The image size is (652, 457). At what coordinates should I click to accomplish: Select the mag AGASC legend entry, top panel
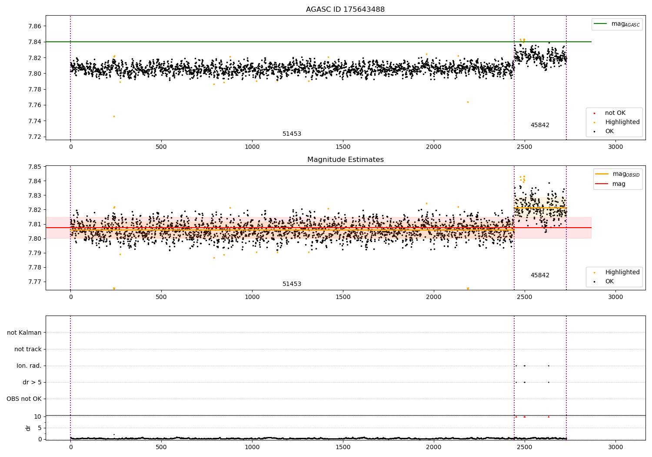pyautogui.click(x=617, y=24)
